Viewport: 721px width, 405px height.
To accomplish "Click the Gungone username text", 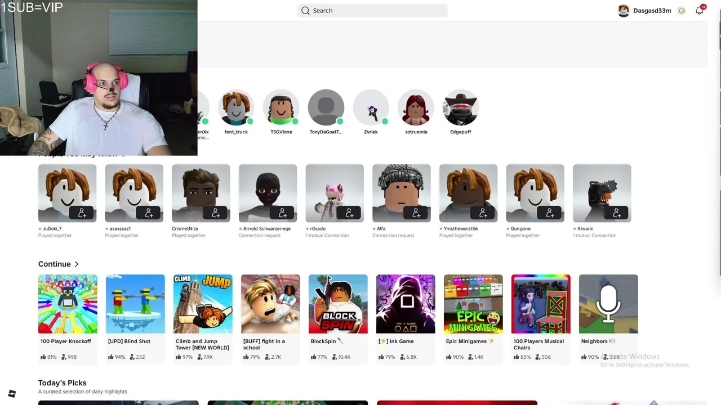I will pyautogui.click(x=520, y=229).
